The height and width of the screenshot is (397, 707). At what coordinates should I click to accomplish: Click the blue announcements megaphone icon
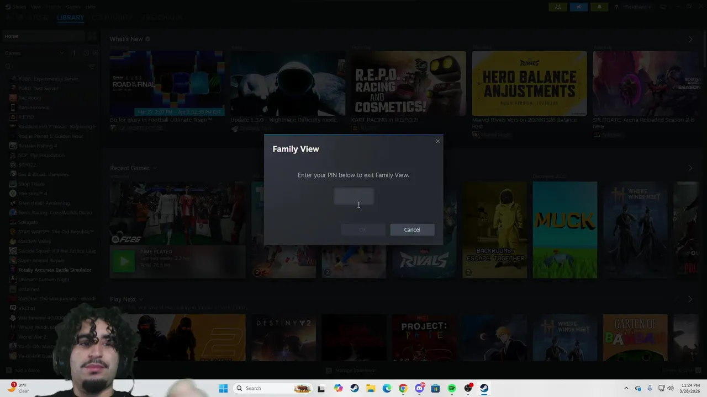tap(578, 7)
